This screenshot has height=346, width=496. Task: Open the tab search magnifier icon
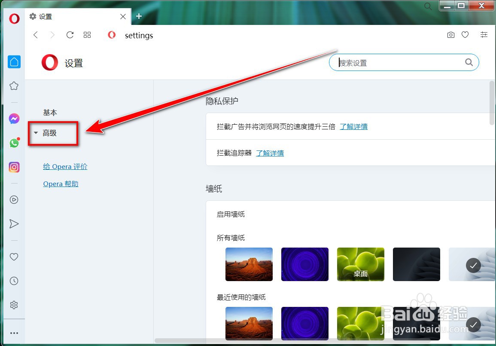pyautogui.click(x=428, y=6)
